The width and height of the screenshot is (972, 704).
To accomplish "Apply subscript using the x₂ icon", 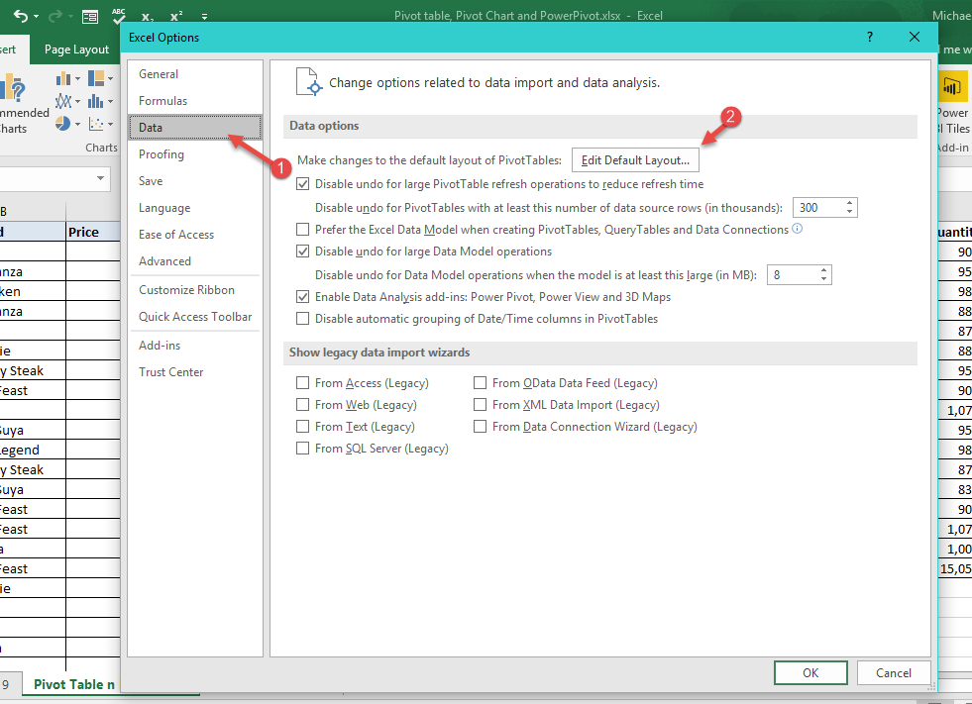I will coord(147,17).
